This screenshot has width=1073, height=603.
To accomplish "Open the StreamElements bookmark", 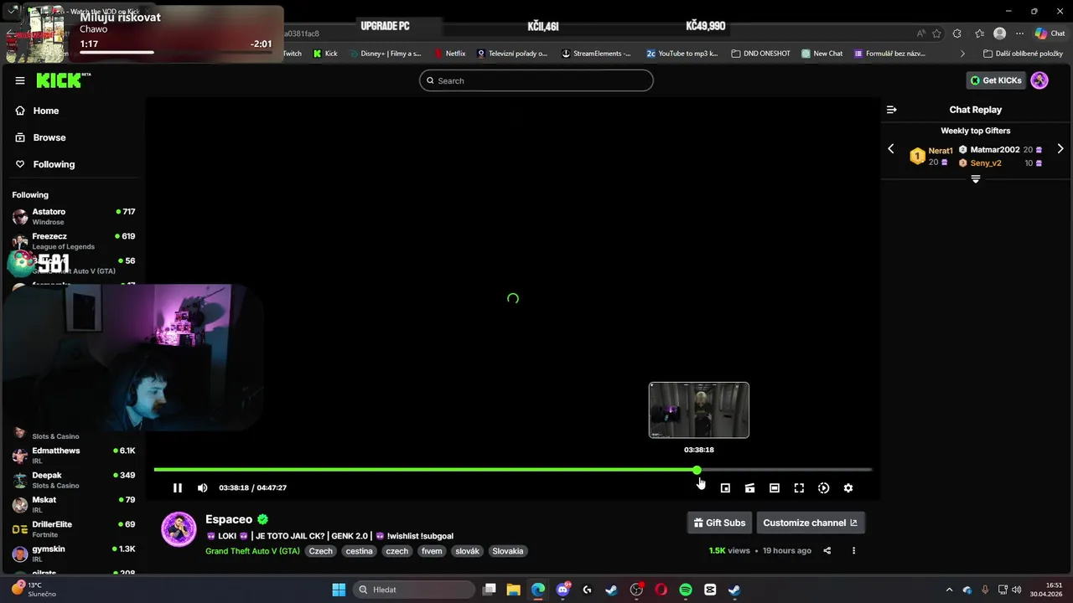I will [596, 54].
